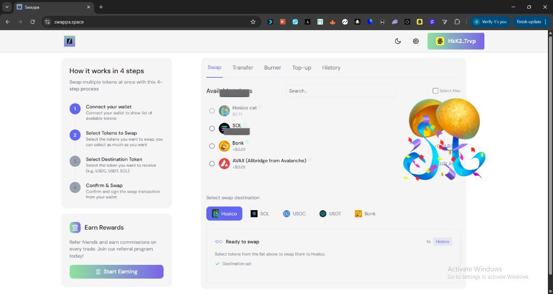Choose Hosico as swap destination
This screenshot has width=553, height=294.
(224, 214)
